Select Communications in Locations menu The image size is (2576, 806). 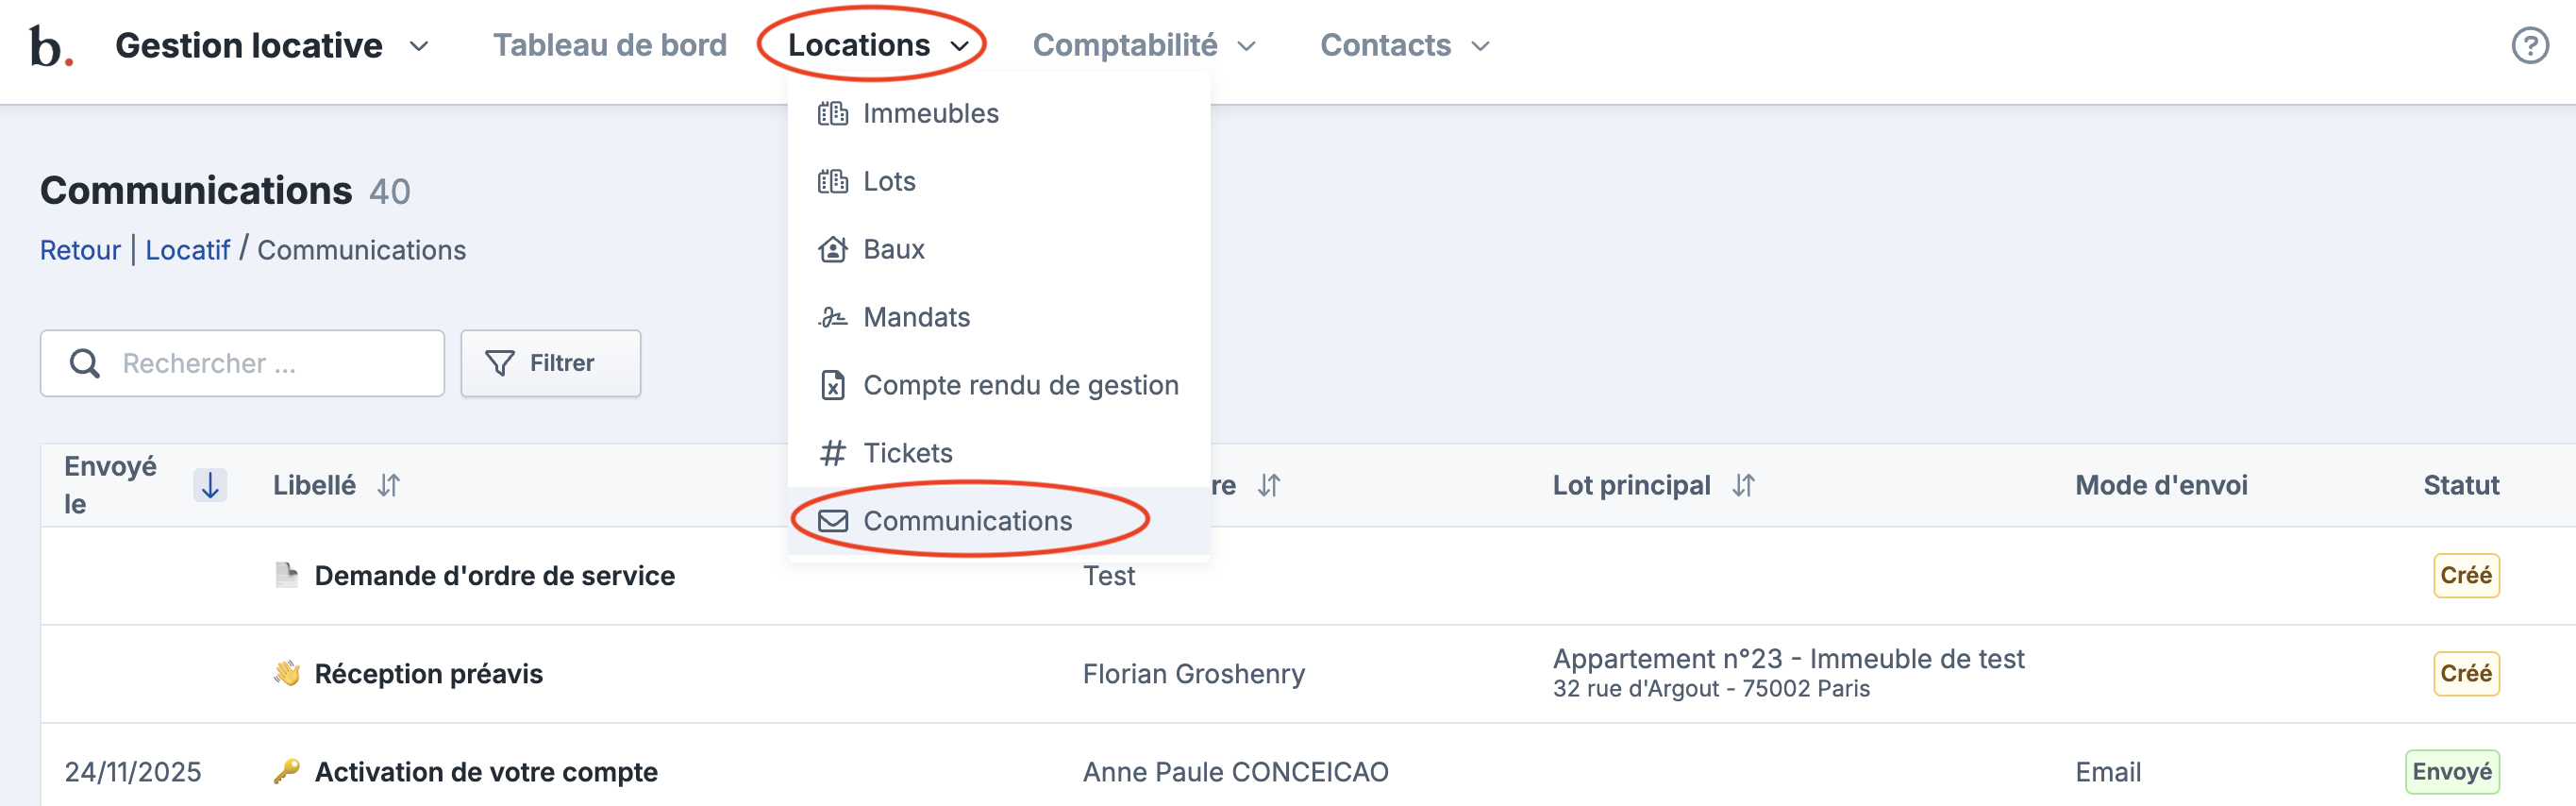966,521
